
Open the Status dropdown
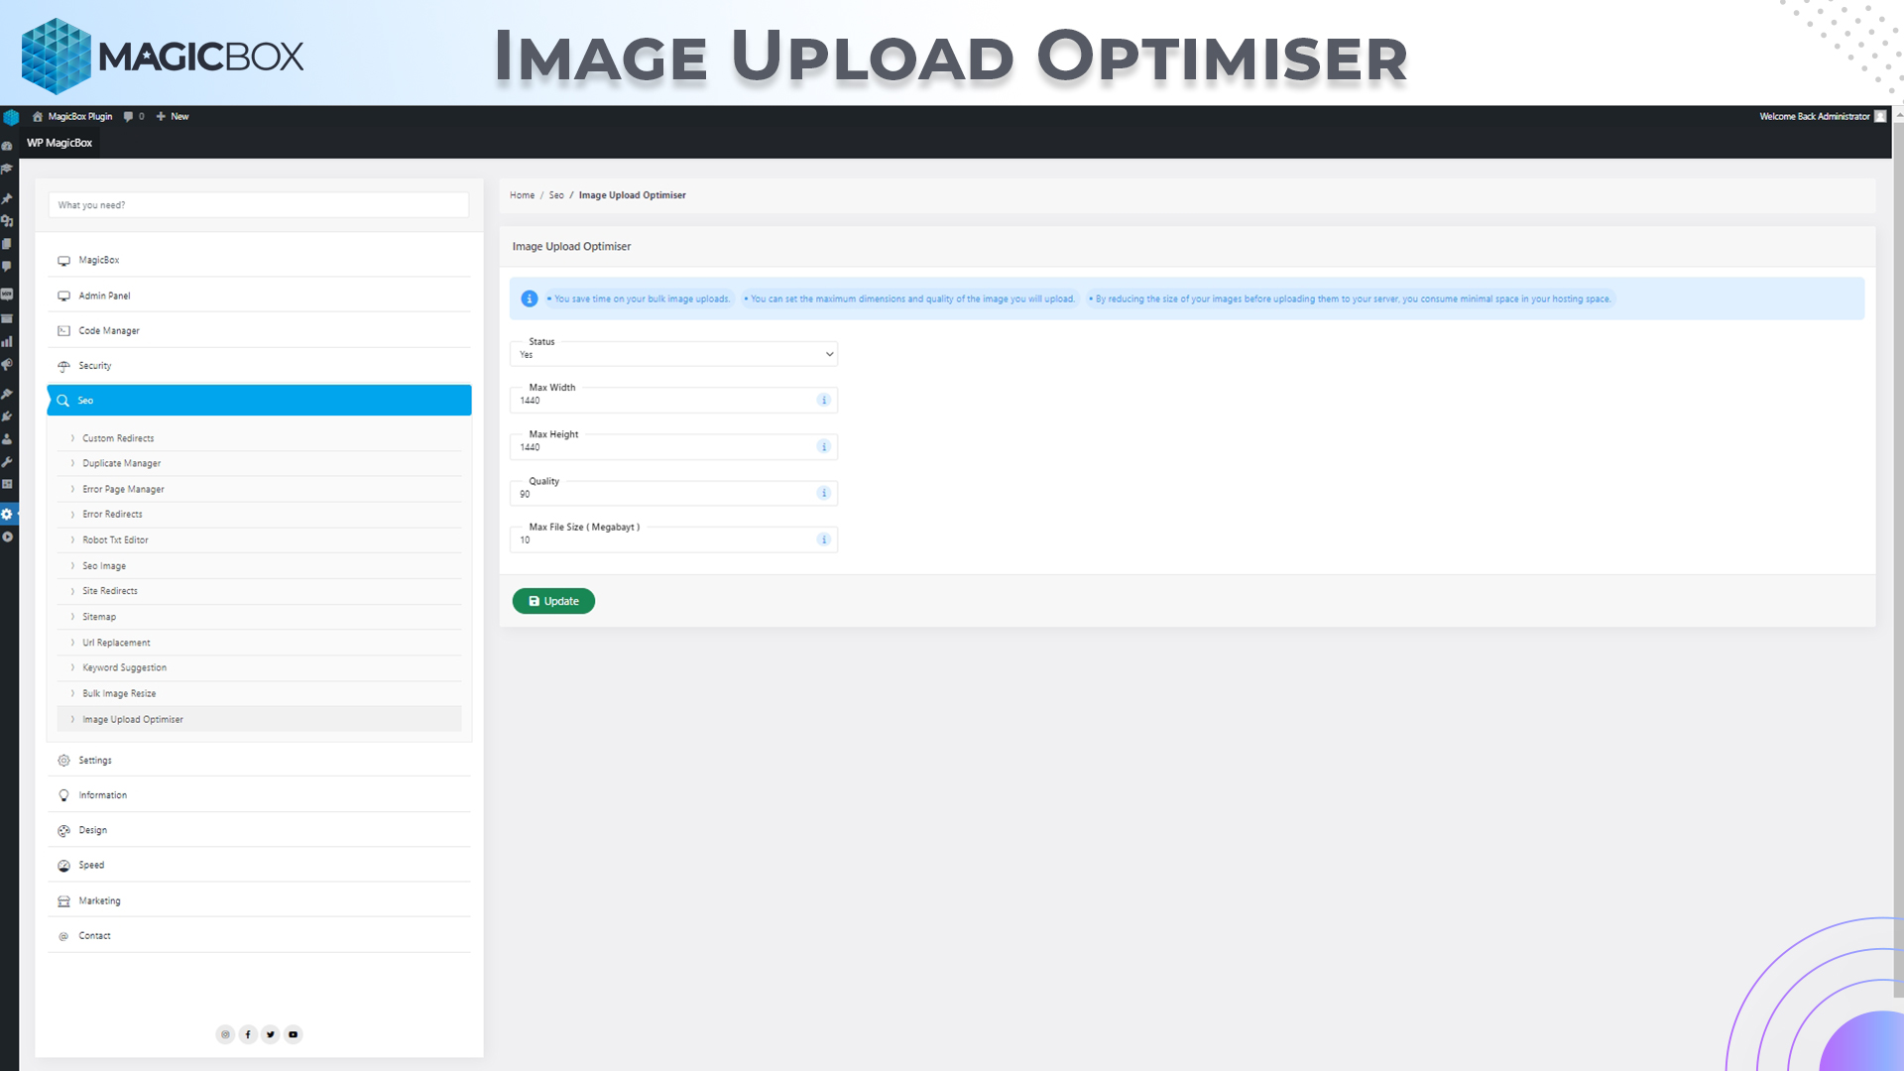(x=673, y=354)
